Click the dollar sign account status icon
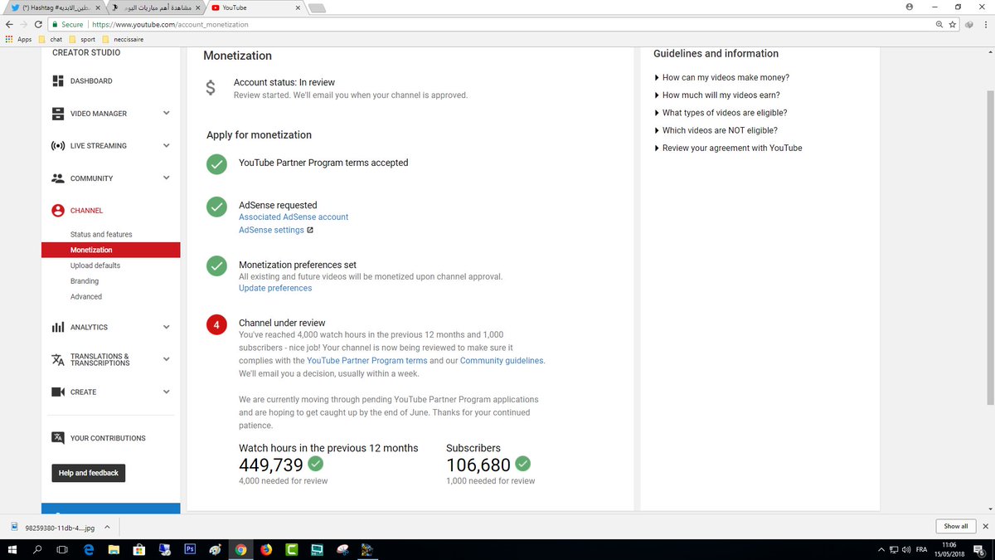Image resolution: width=995 pixels, height=560 pixels. click(x=211, y=88)
